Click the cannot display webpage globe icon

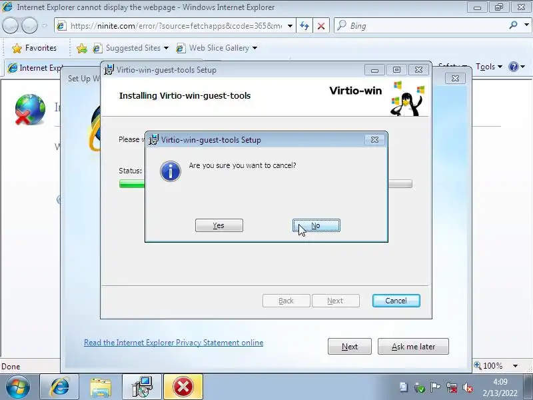pyautogui.click(x=30, y=109)
